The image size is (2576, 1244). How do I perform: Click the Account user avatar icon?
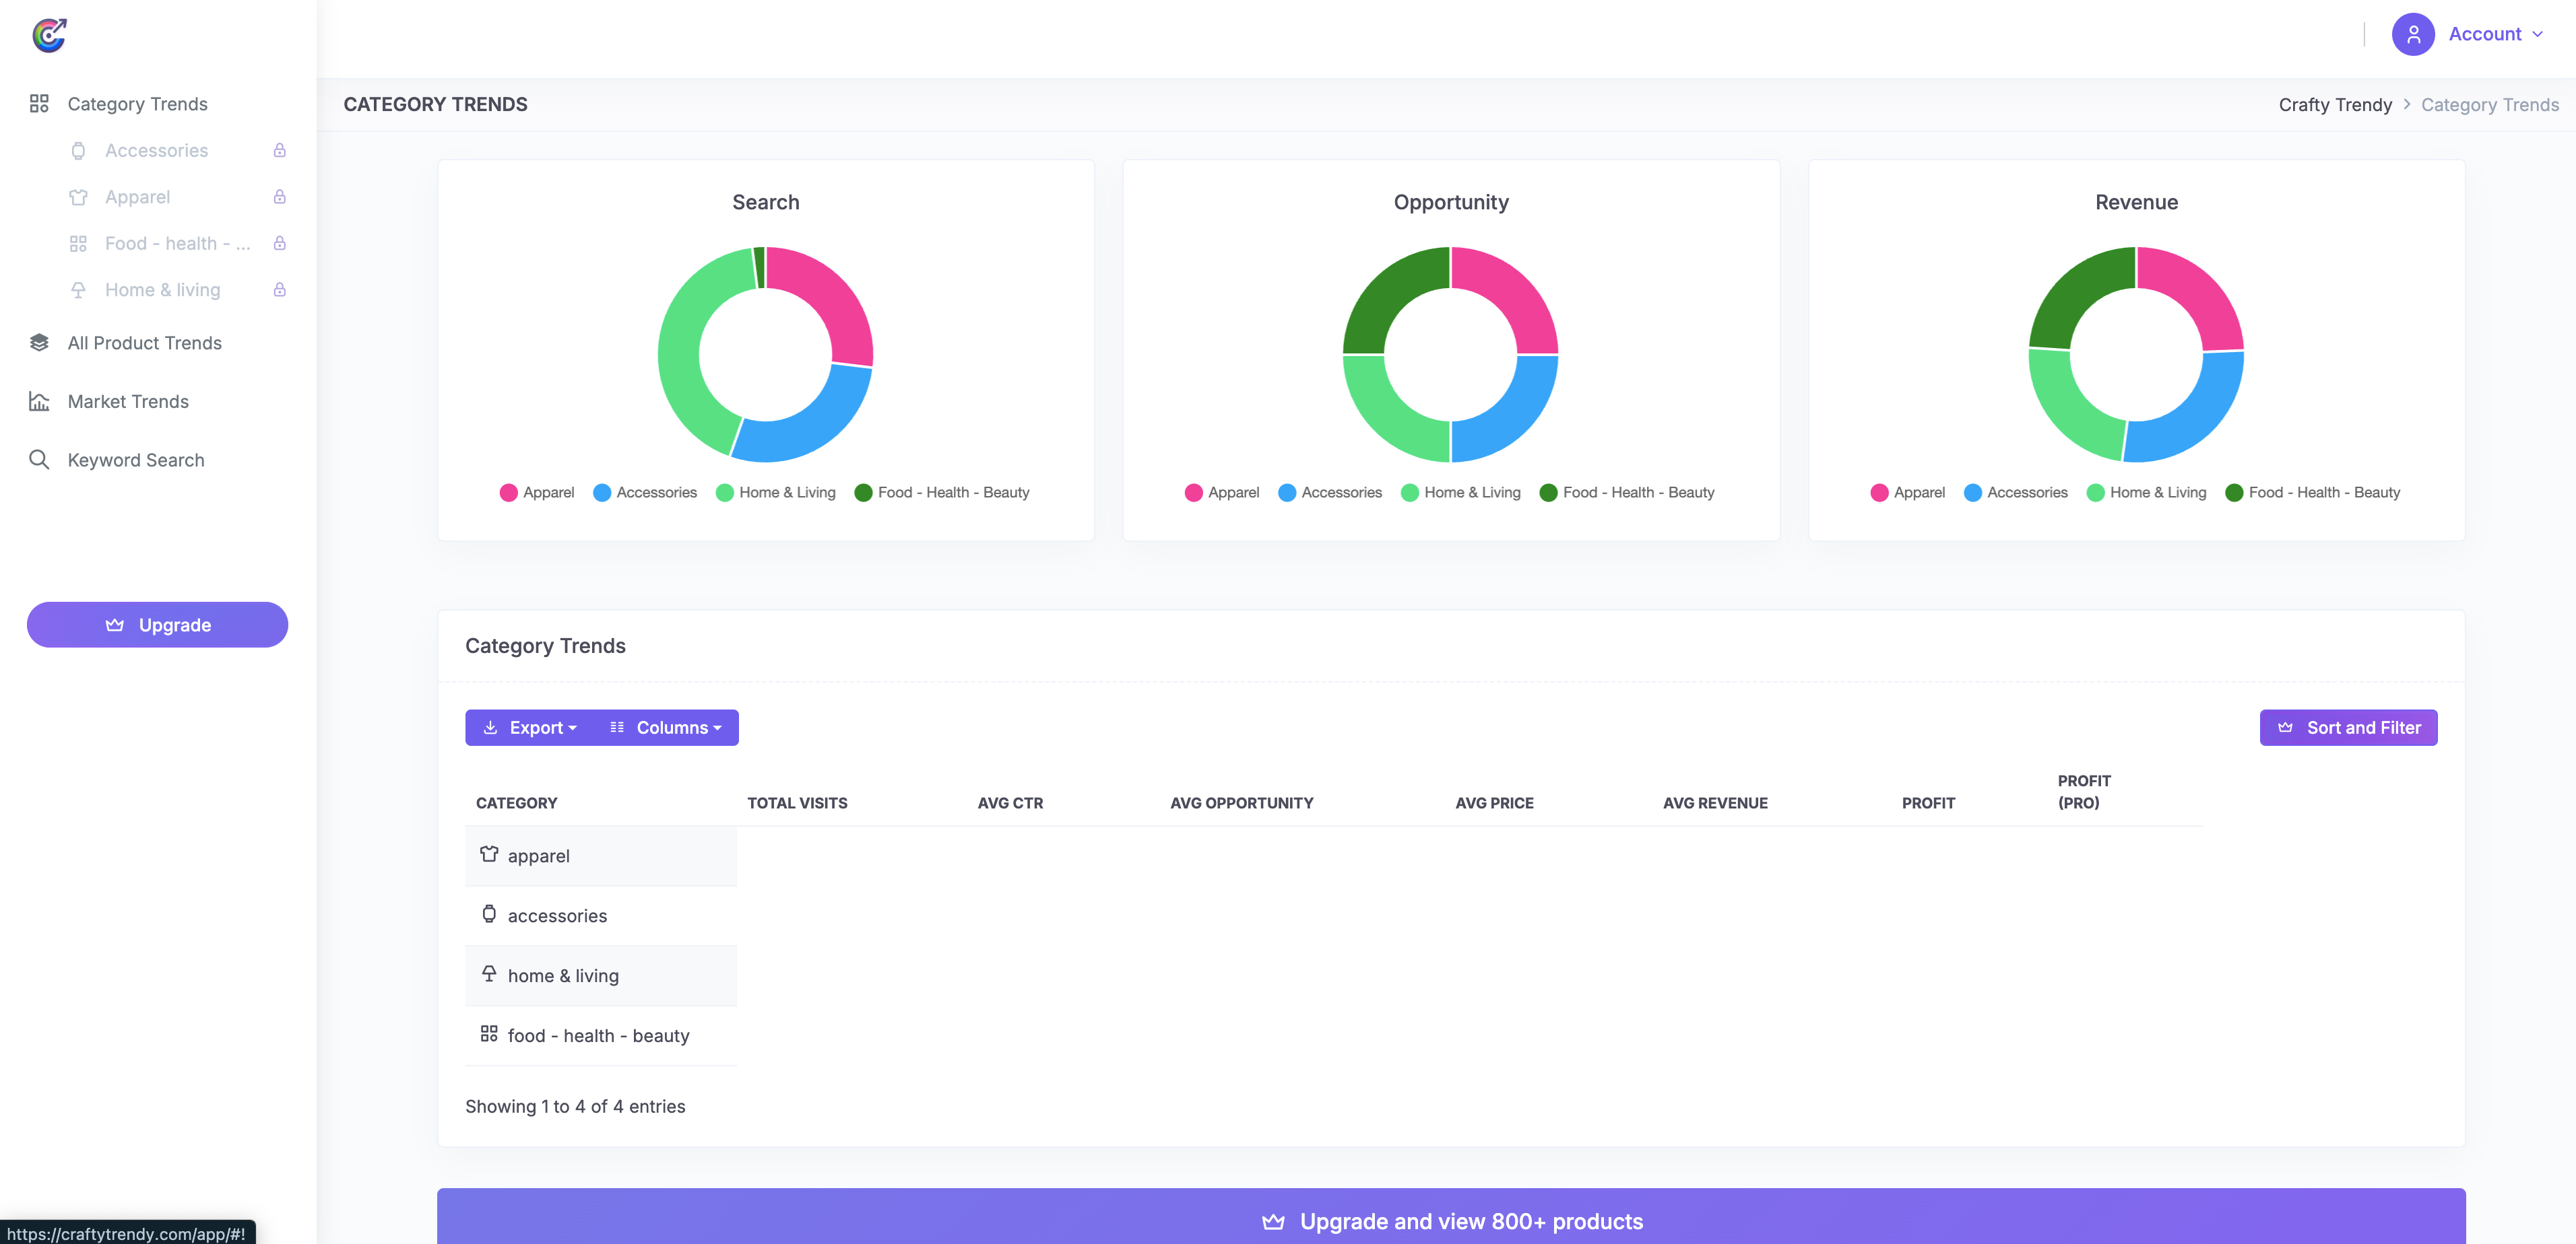click(x=2413, y=33)
